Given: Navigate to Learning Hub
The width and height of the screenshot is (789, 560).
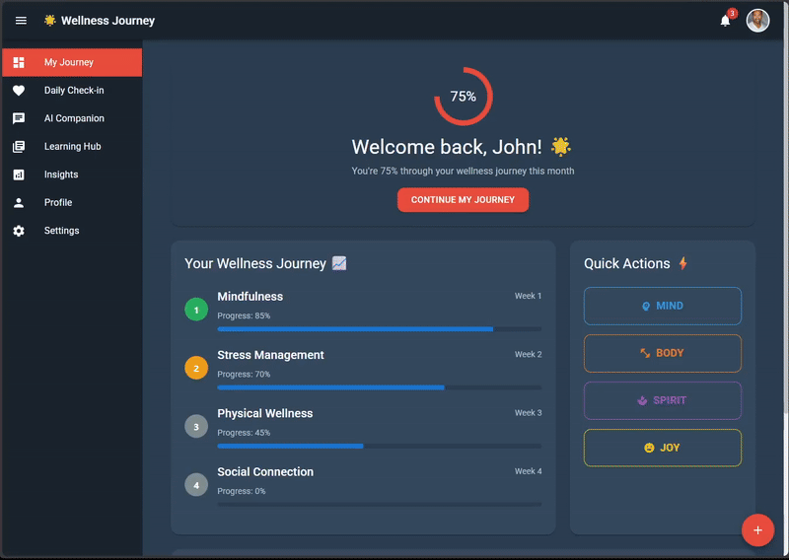Looking at the screenshot, I should pos(72,147).
